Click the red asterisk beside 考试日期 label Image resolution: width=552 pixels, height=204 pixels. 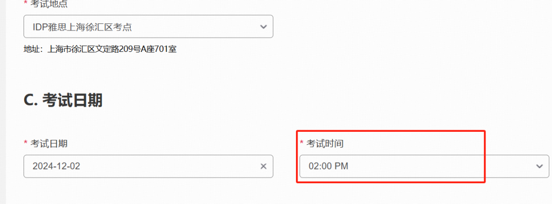(x=26, y=142)
